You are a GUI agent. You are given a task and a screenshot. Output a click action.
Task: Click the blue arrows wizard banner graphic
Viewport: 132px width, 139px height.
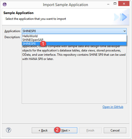(120, 17)
